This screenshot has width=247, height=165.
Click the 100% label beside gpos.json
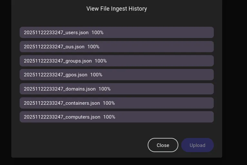[x=96, y=75]
